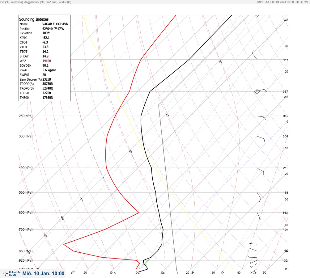
Task: Click the '400[hPa]' pressure label
Action: (26, 168)
